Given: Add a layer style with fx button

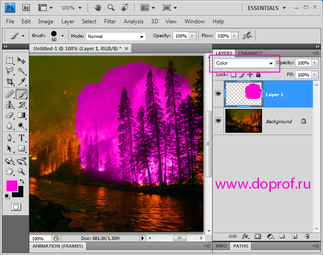Looking at the screenshot, I should pyautogui.click(x=245, y=236).
